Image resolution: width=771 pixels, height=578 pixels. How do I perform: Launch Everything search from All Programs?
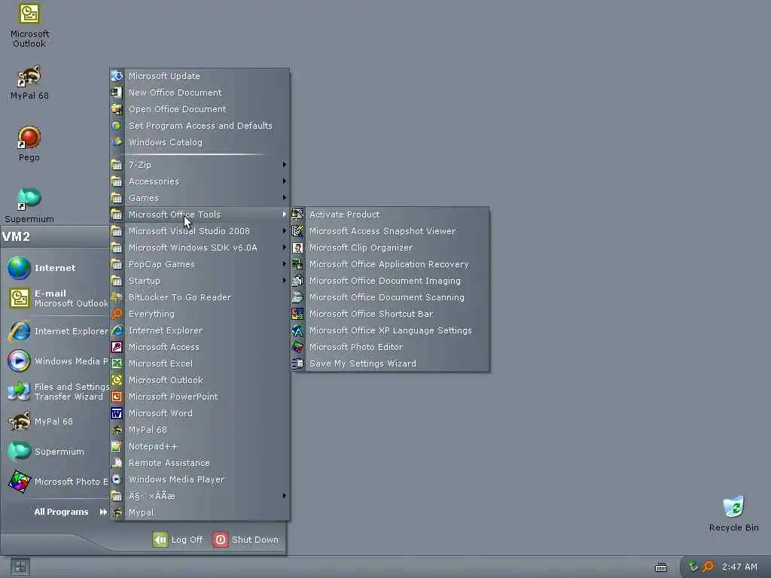pyautogui.click(x=200, y=314)
